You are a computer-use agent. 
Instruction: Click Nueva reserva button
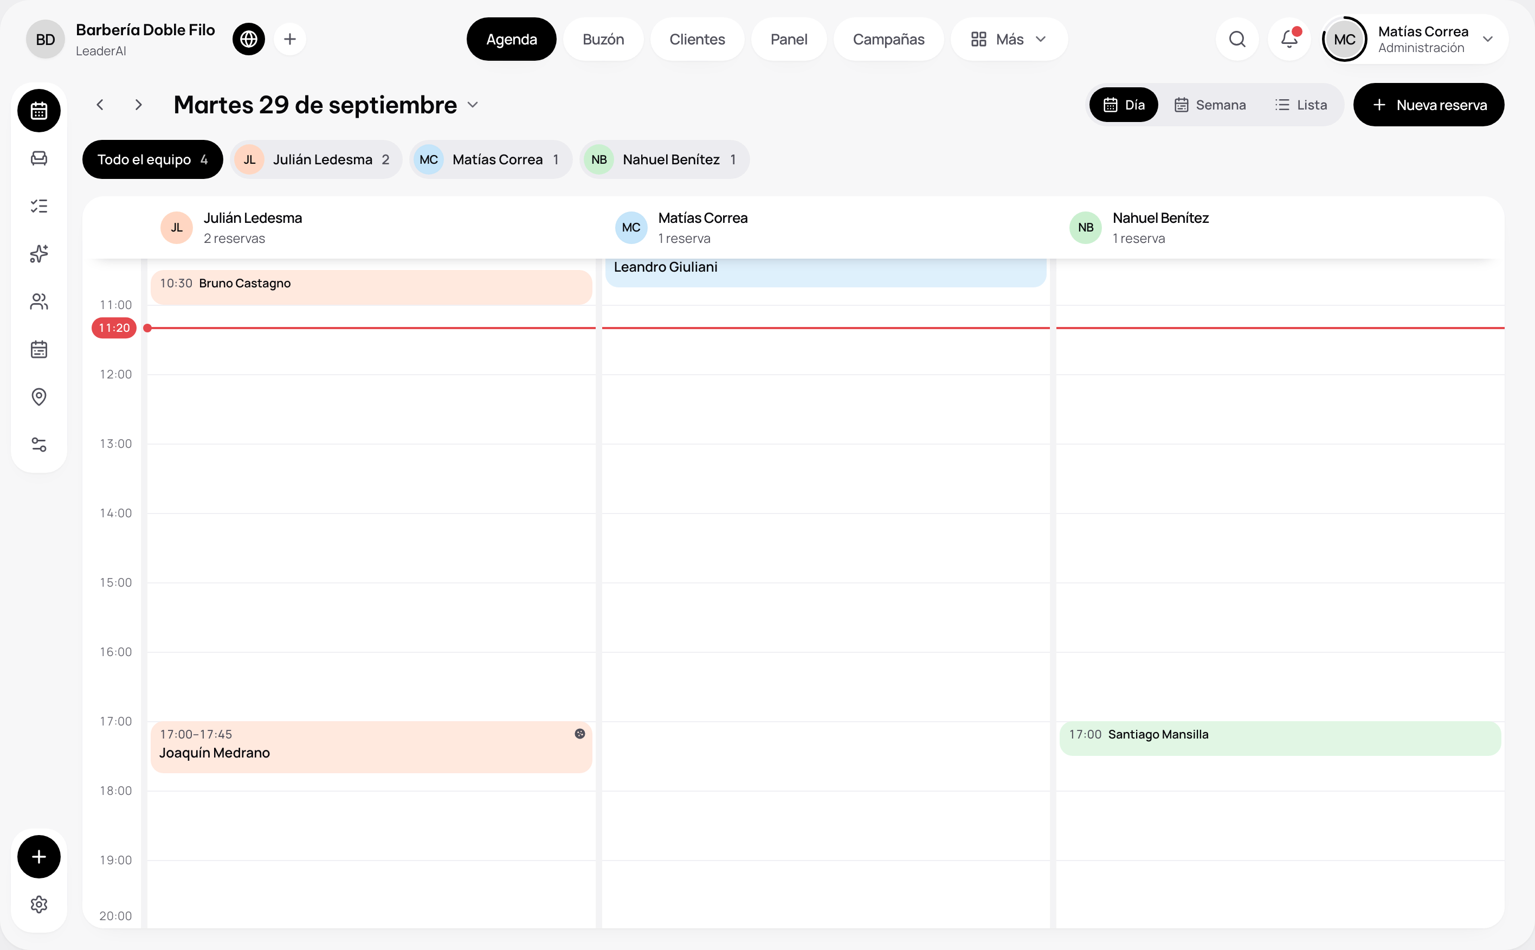click(x=1428, y=104)
